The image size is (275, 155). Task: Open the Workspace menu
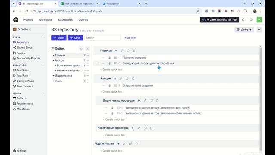[46, 20]
